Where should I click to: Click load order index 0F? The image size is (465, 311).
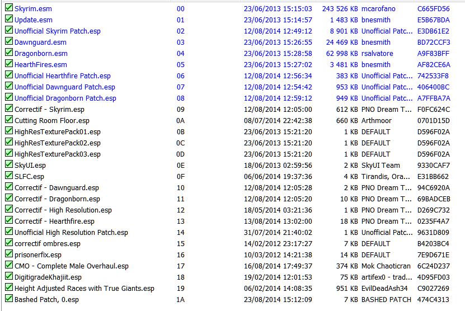pos(181,177)
